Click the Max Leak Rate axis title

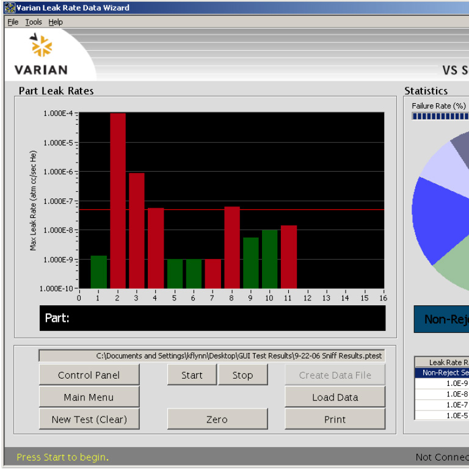click(x=33, y=200)
